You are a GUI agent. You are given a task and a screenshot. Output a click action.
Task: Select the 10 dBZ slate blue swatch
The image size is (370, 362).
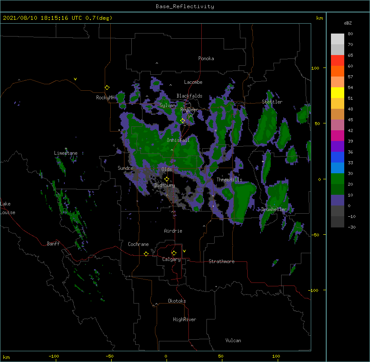click(x=337, y=200)
